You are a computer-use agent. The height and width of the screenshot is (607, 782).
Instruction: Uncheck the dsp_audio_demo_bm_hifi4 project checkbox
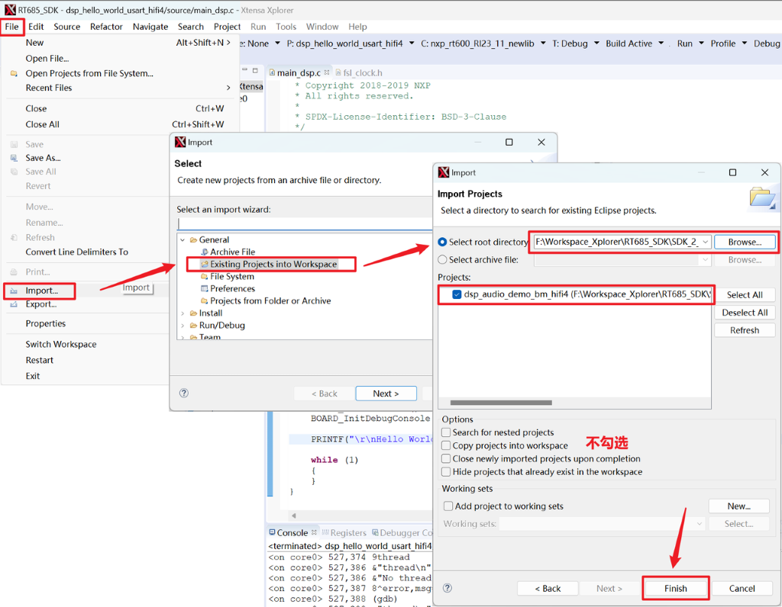[x=457, y=294]
